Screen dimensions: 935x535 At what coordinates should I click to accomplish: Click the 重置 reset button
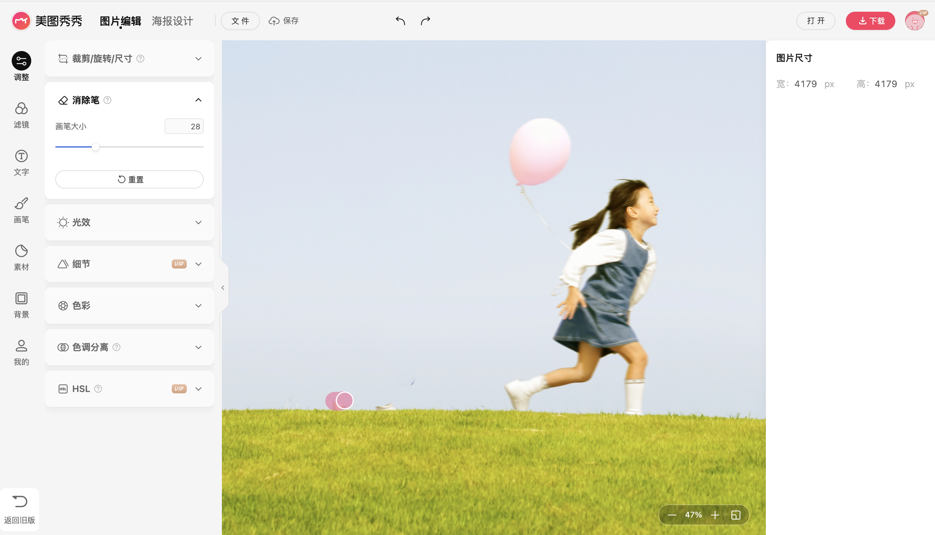[129, 180]
